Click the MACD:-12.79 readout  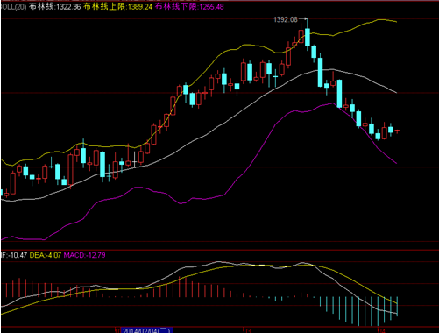pyautogui.click(x=84, y=255)
